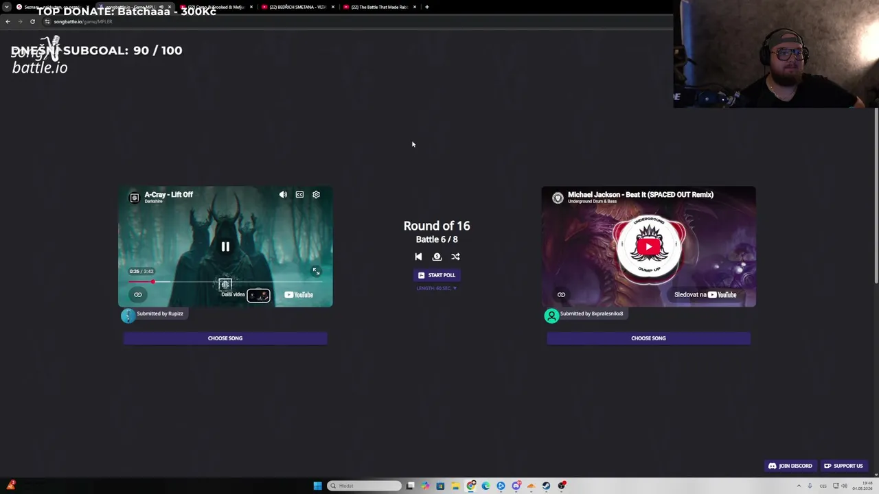
Task: Open settings gear on A-Cray video
Action: click(316, 195)
